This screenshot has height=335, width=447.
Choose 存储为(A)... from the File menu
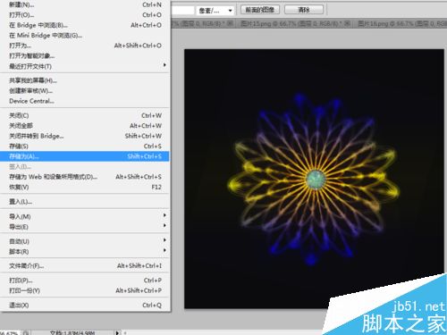85,156
